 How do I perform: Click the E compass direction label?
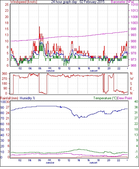pyautogui.click(x=131, y=89)
